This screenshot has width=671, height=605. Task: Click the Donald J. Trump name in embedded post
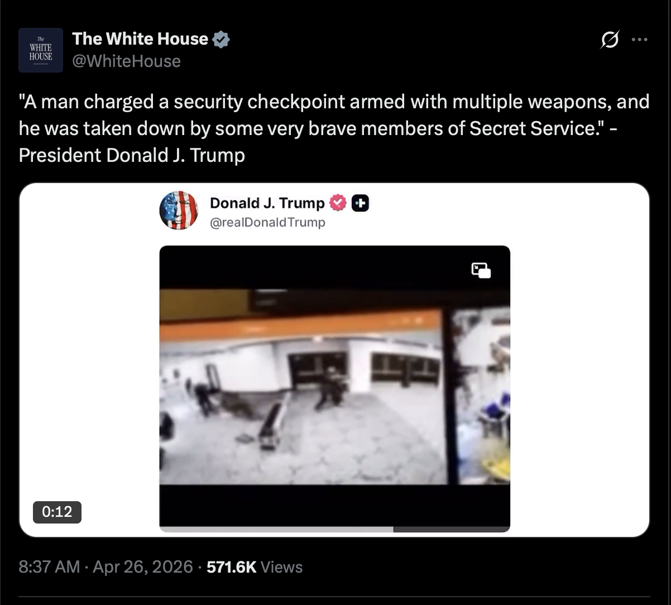point(267,203)
